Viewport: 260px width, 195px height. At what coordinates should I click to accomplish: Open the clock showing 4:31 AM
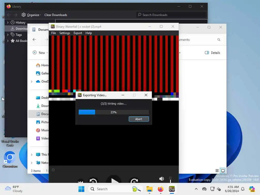(232, 189)
